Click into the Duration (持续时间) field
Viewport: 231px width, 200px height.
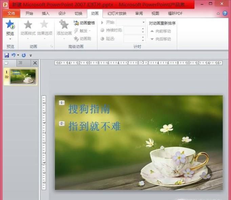coord(132,30)
